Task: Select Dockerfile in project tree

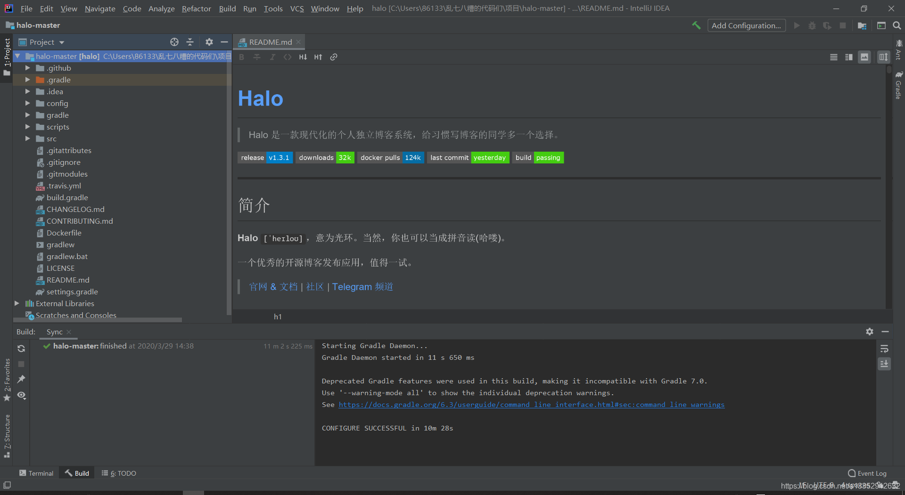Action: pos(64,233)
